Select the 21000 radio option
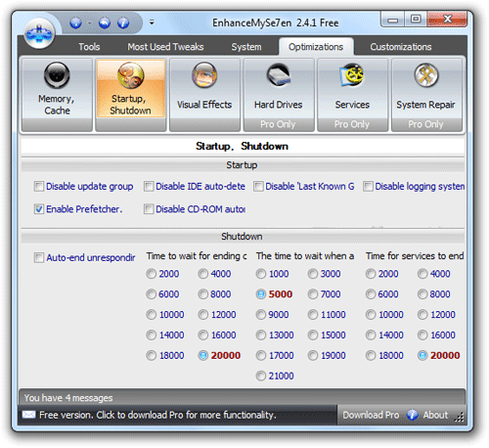Image resolution: width=489 pixels, height=448 pixels. click(261, 376)
